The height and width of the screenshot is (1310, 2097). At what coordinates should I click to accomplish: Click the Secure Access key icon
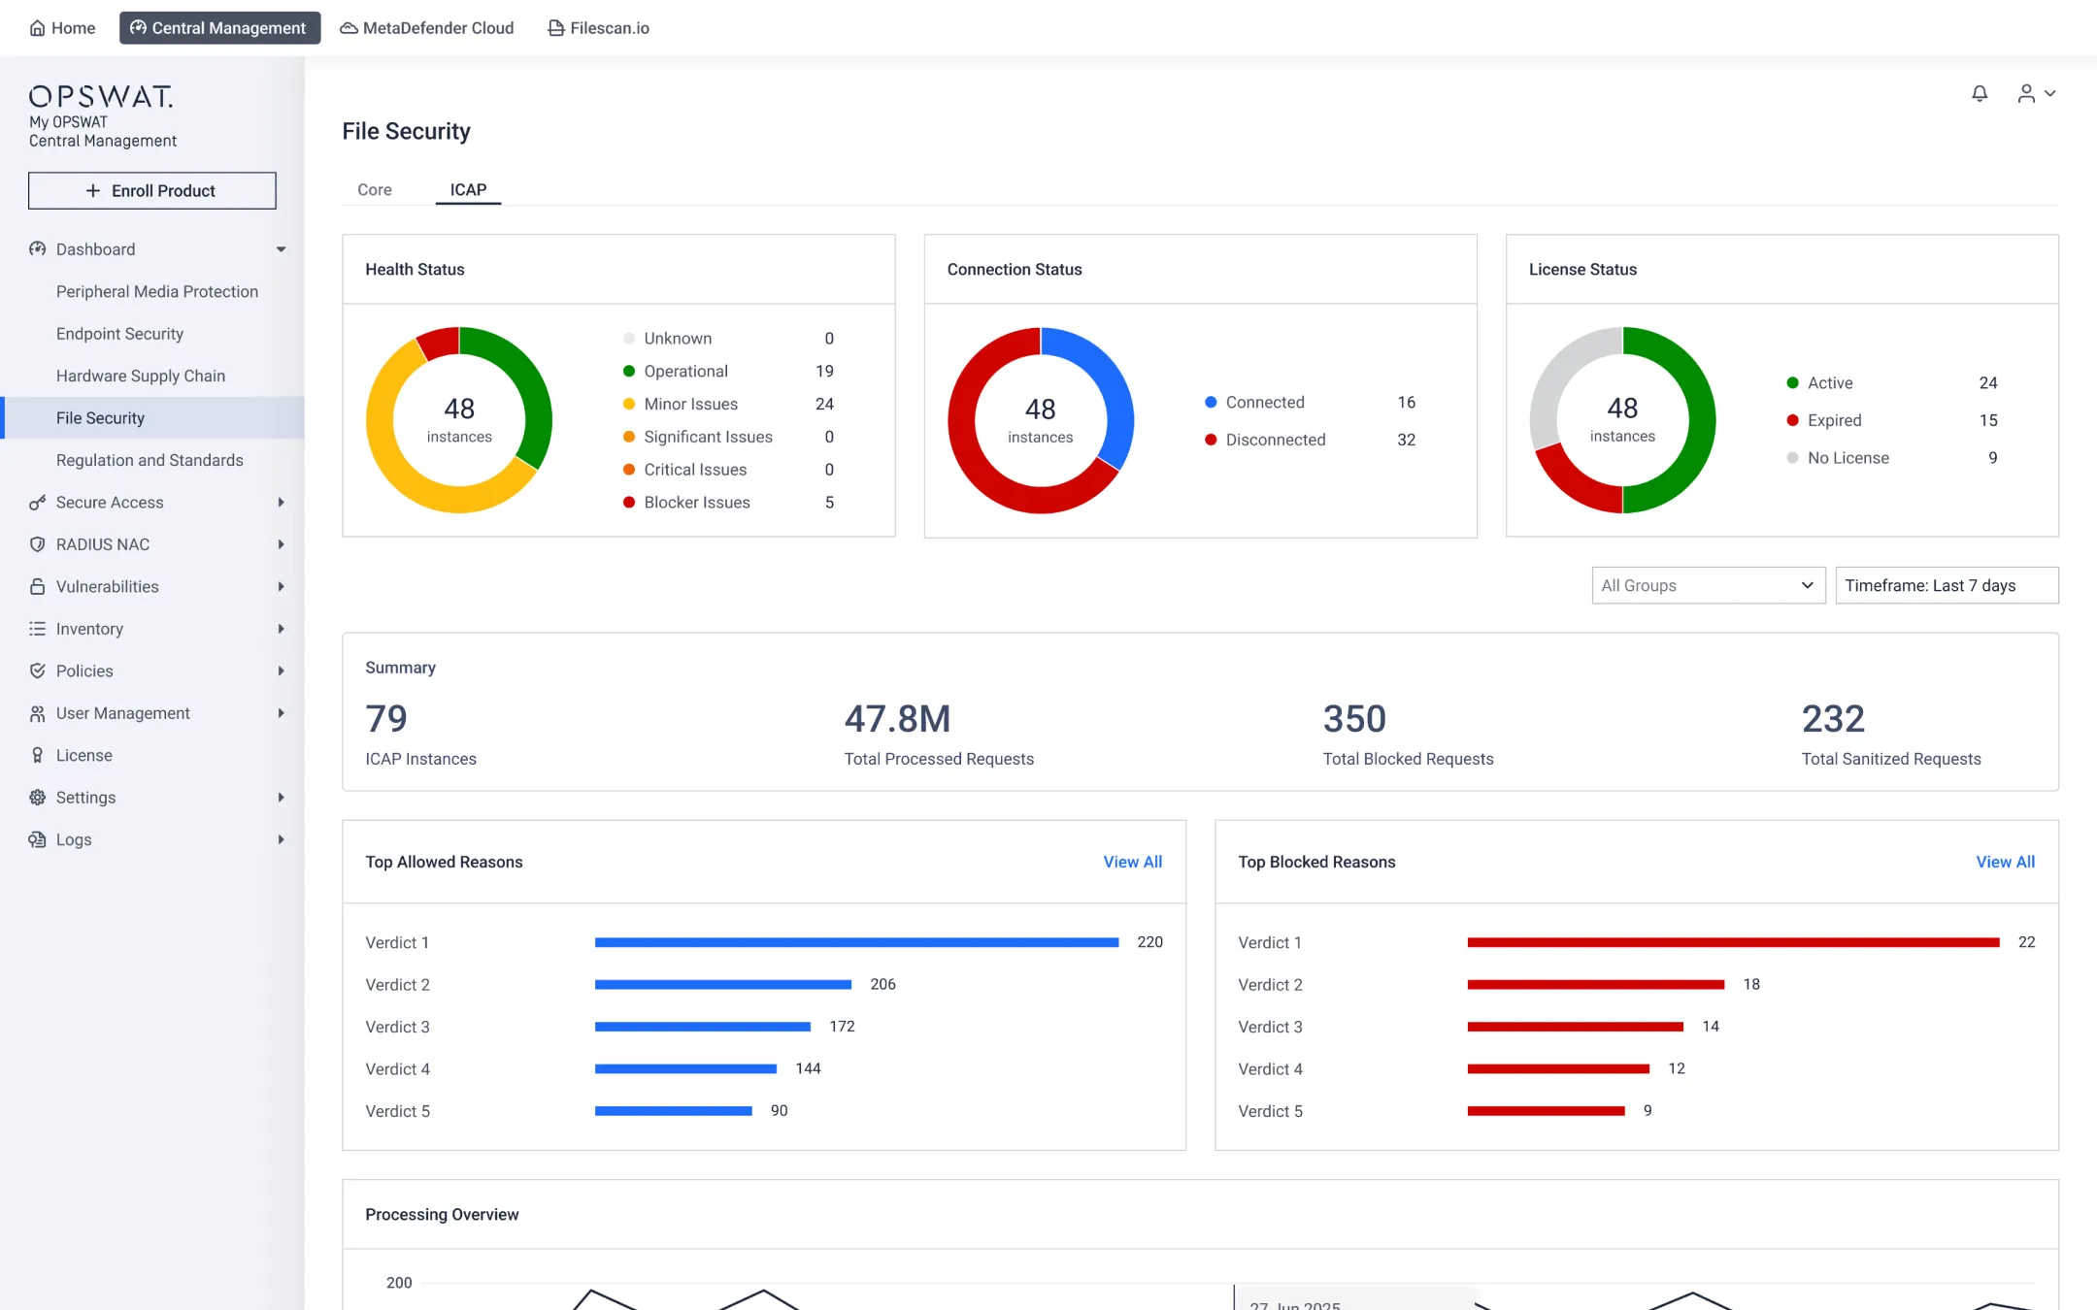pos(37,503)
